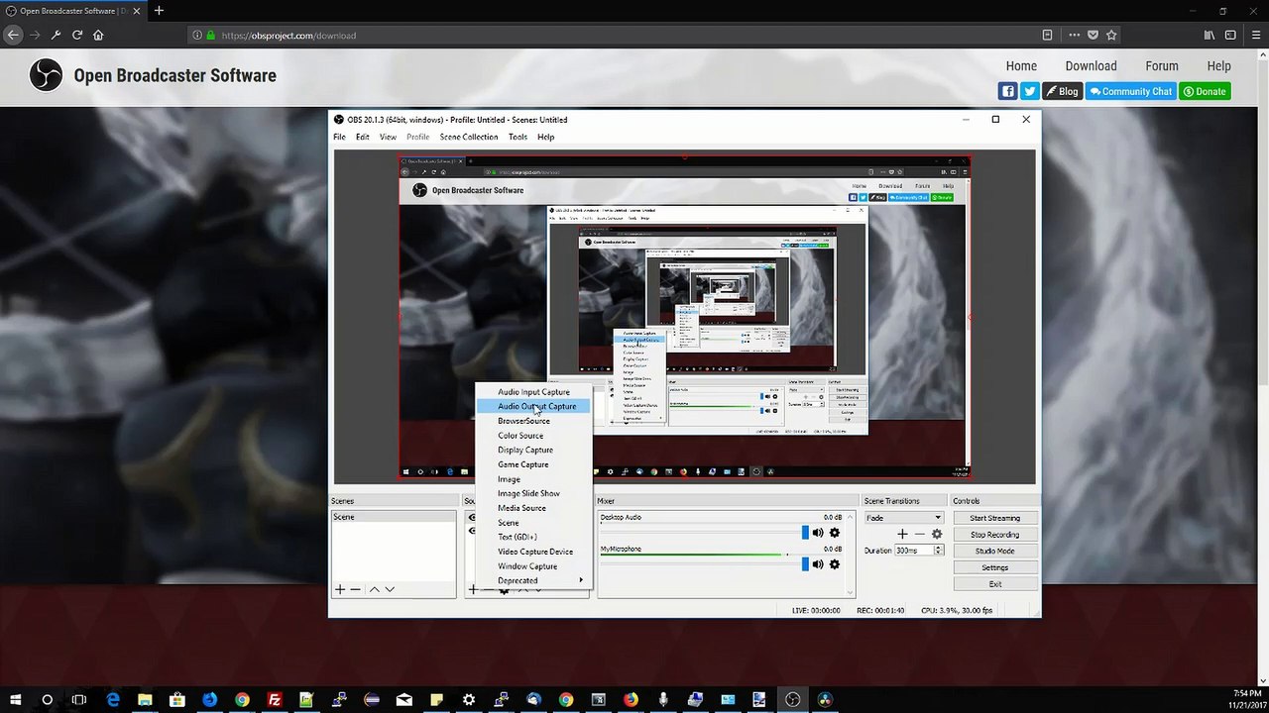Viewport: 1269px width, 713px height.
Task: Click Start Streaming button
Action: pyautogui.click(x=994, y=518)
